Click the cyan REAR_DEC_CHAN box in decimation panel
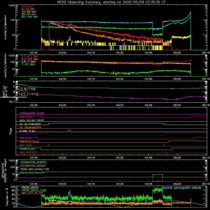Viewport: 210px width, 210px height. coord(158,178)
